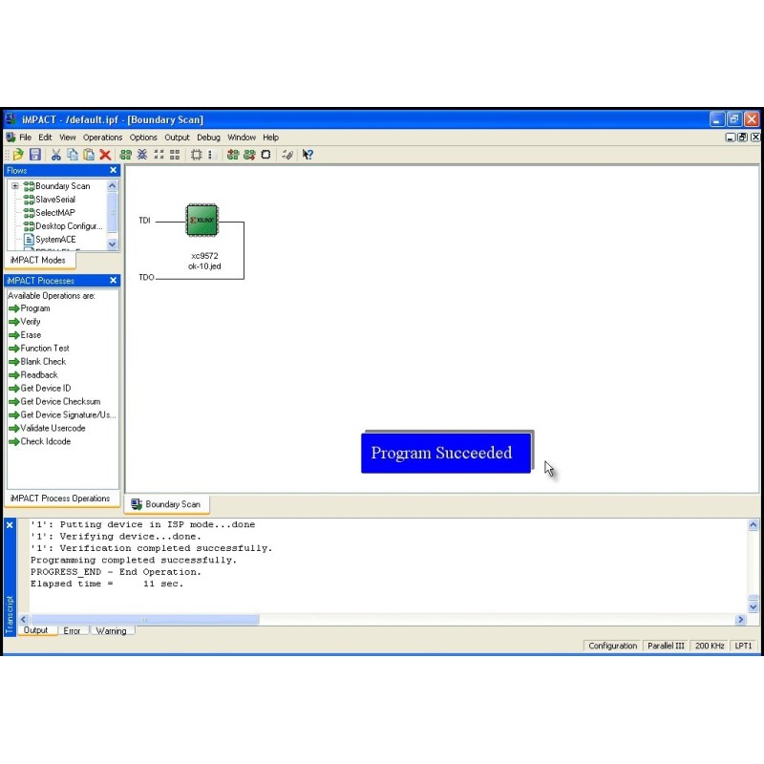Open the Options menu
Image resolution: width=764 pixels, height=764 pixels.
click(x=143, y=138)
